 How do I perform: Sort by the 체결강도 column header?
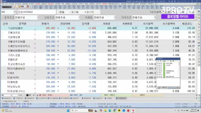pyautogui.click(x=187, y=24)
